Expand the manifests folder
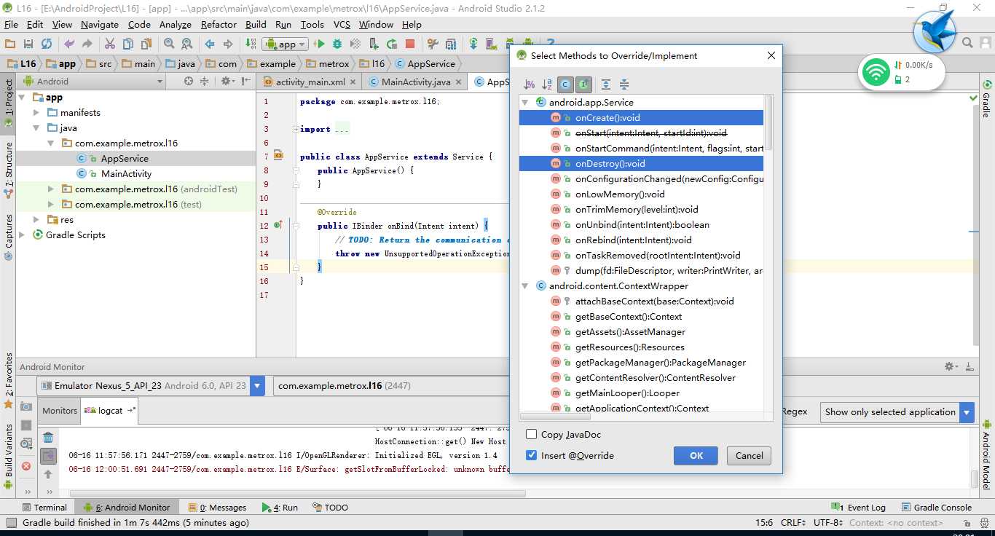 tap(36, 113)
